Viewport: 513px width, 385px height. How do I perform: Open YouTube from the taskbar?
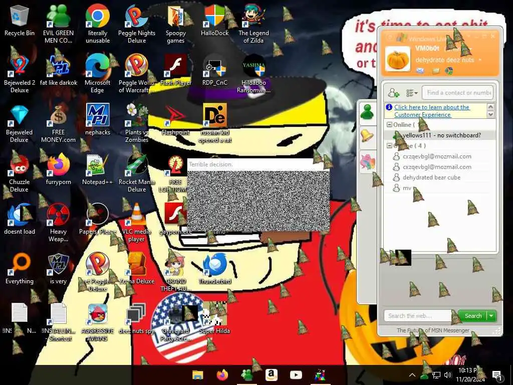click(x=296, y=375)
